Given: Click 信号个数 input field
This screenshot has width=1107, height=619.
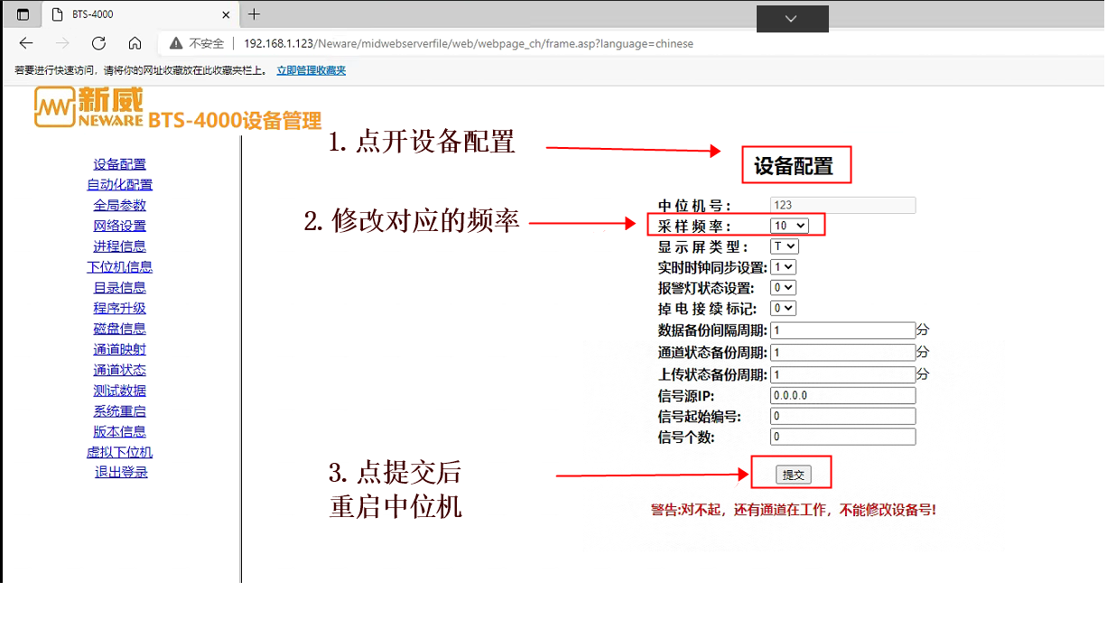Looking at the screenshot, I should tap(842, 437).
